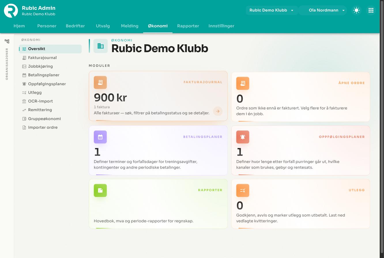Click the Oversikt sidebar icon
This screenshot has width=384, height=258.
[24, 49]
